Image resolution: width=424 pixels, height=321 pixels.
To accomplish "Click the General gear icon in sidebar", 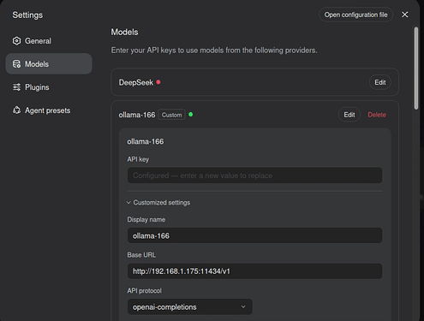I will click(x=16, y=41).
